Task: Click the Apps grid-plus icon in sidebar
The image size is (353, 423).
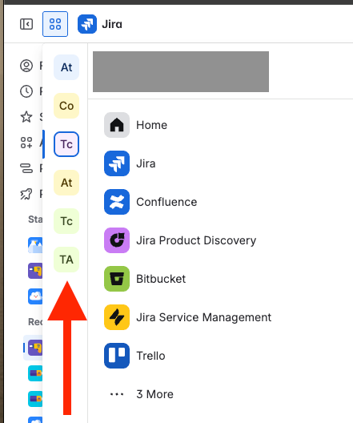Action: pos(26,143)
